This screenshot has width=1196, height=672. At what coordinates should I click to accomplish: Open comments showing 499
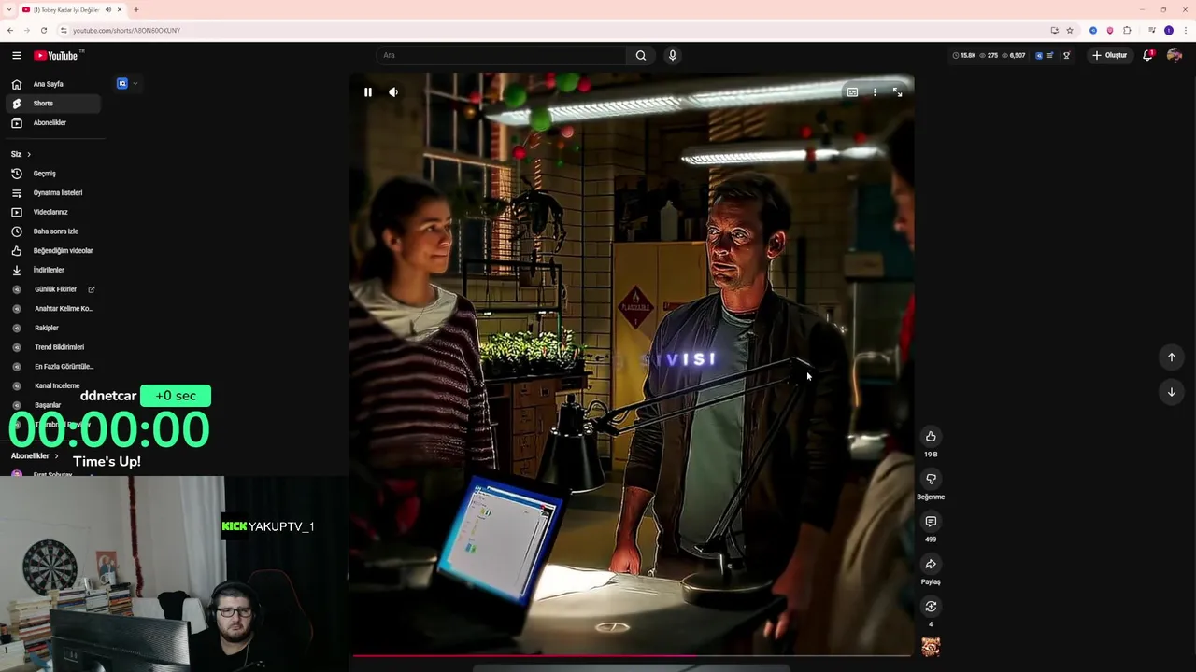[x=931, y=522]
